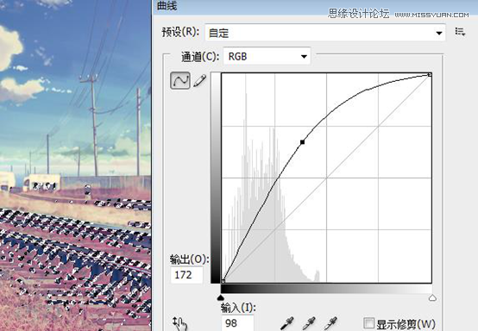Click the 预设(R) label

tap(180, 32)
